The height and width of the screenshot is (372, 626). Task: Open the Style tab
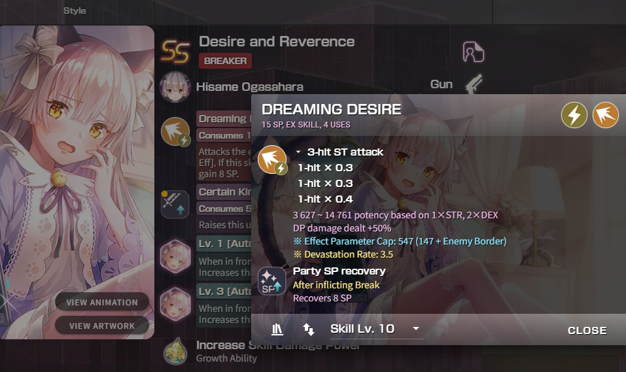pyautogui.click(x=75, y=10)
